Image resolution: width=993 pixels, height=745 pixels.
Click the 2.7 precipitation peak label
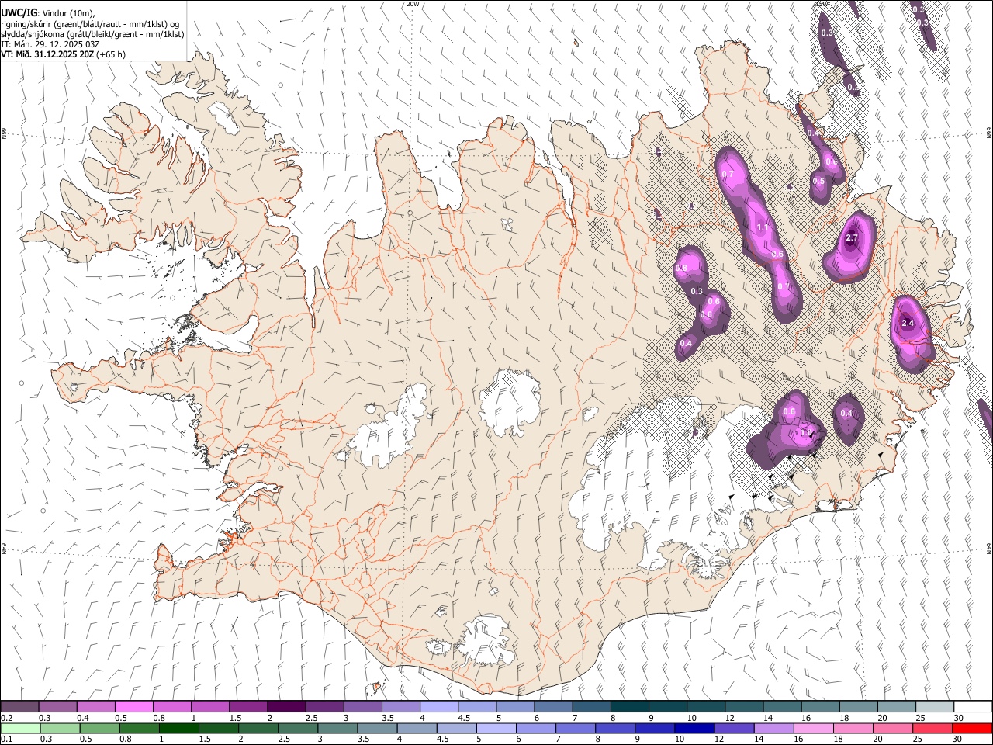pos(852,238)
